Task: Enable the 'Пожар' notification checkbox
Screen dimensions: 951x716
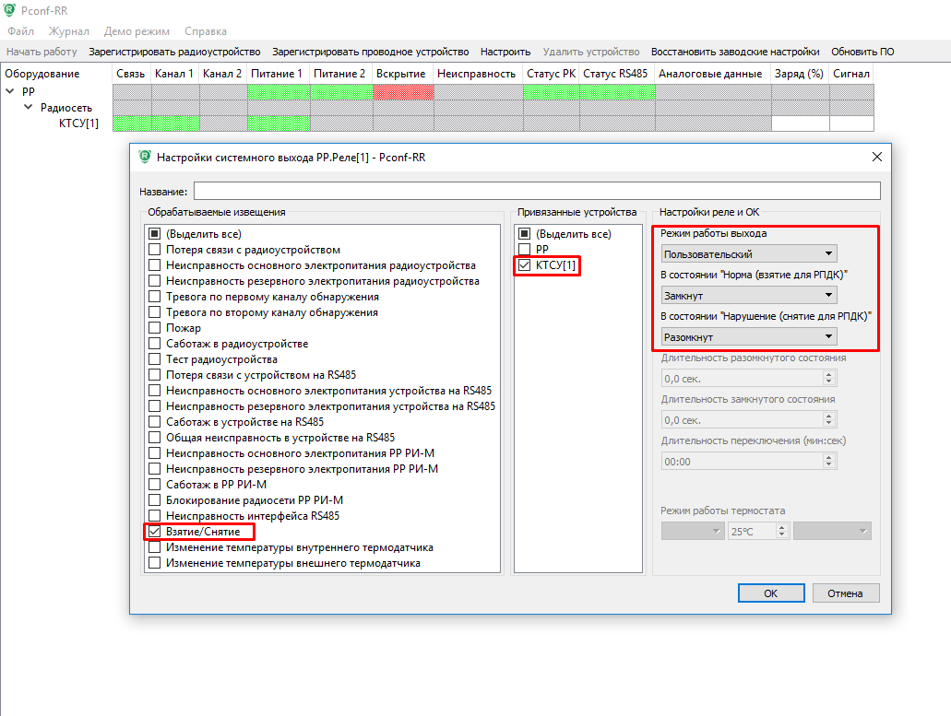Action: tap(155, 328)
